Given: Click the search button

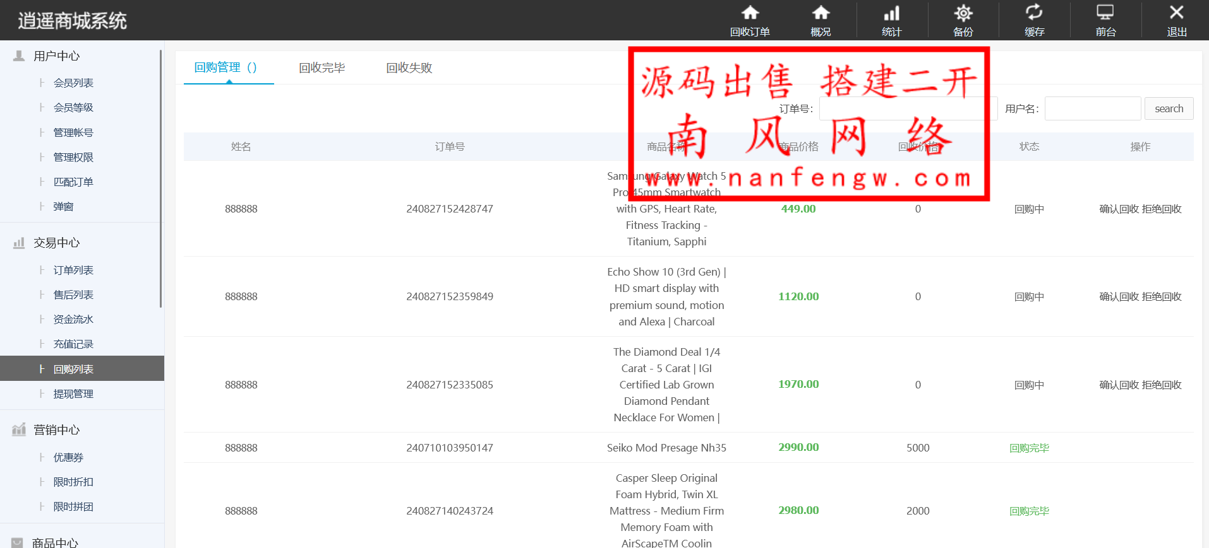Looking at the screenshot, I should click(x=1169, y=108).
